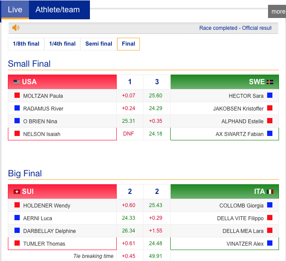The height and width of the screenshot is (261, 286).
Task: Select the 1/4th final round
Action: tap(62, 44)
